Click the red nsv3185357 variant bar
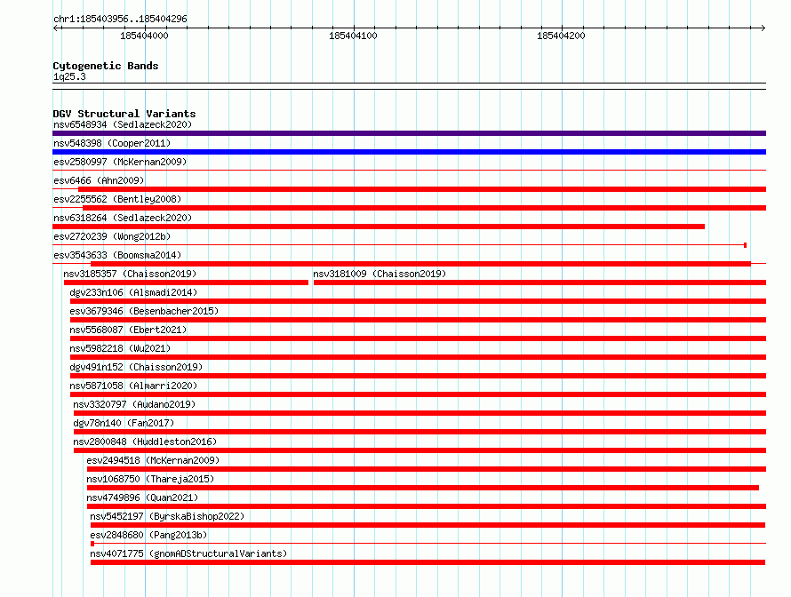Image resolution: width=791 pixels, height=597 pixels. (x=186, y=283)
